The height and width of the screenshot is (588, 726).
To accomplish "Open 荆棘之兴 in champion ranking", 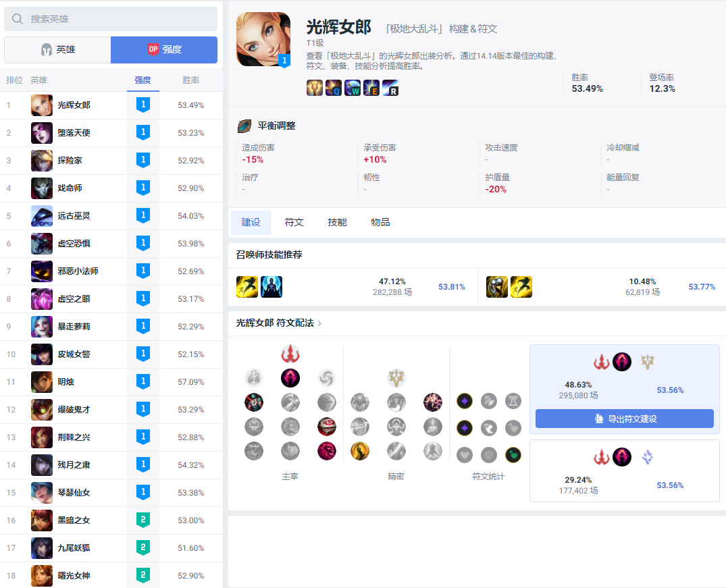I will [x=111, y=437].
